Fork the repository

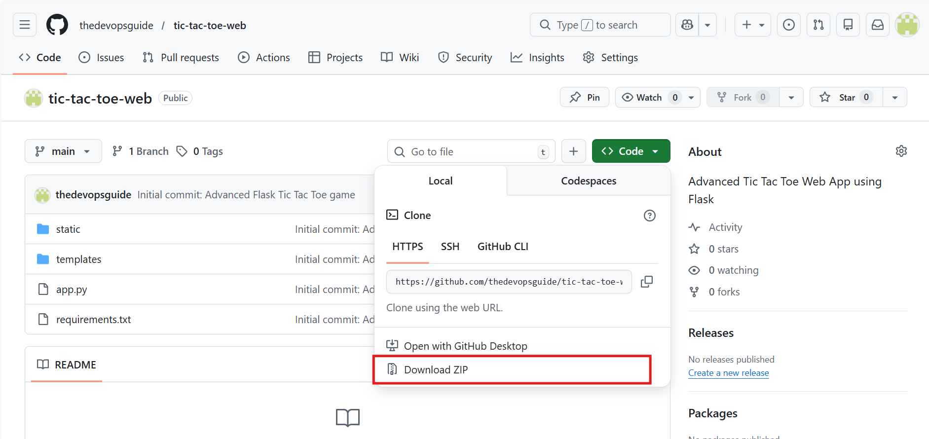pyautogui.click(x=743, y=97)
